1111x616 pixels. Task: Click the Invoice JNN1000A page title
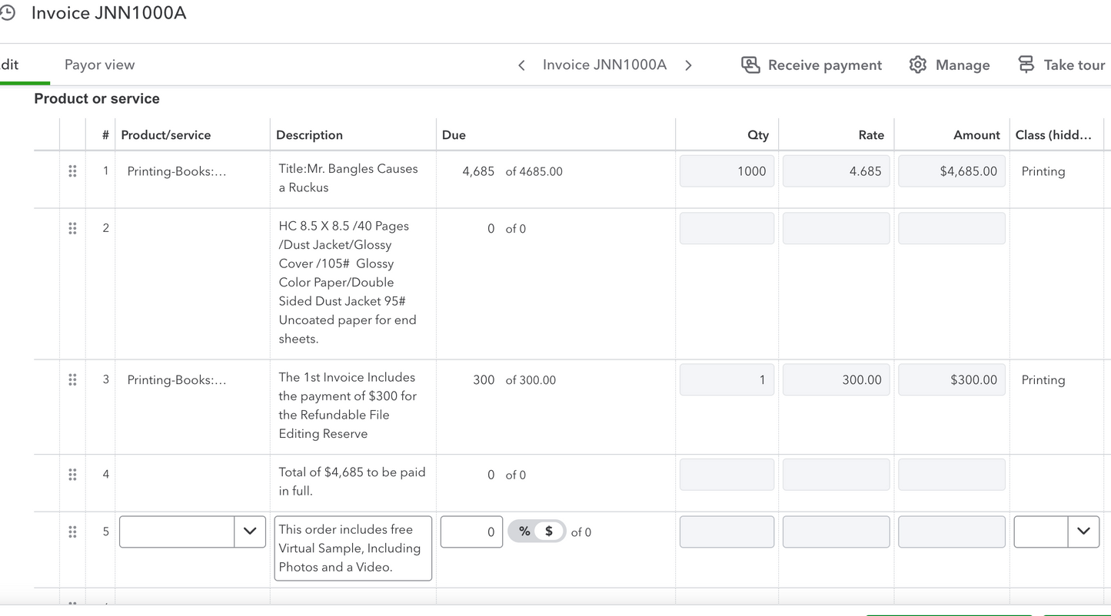click(x=108, y=13)
